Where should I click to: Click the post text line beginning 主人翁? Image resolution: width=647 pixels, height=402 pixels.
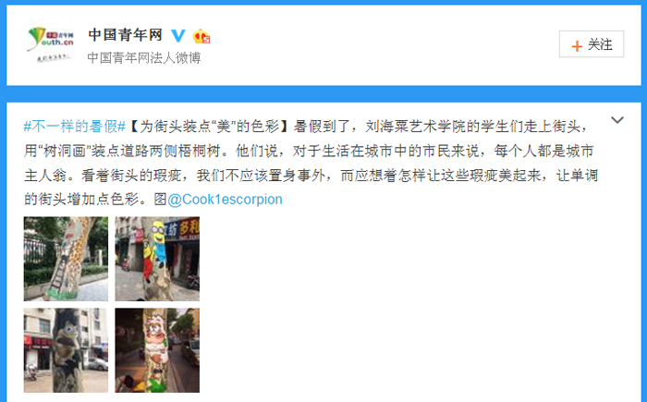click(x=311, y=176)
